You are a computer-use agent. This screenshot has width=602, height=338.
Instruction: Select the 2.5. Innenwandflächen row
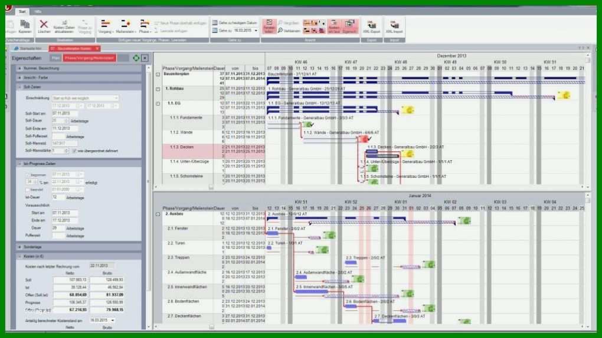coord(214,291)
